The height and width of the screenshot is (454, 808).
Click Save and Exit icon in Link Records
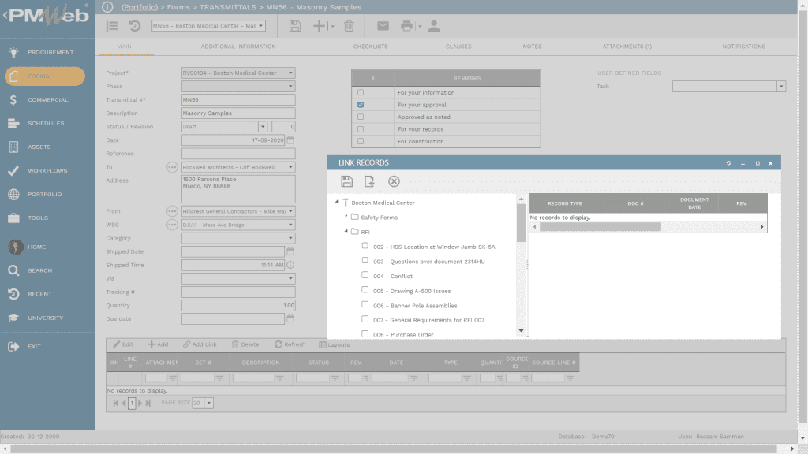[369, 181]
